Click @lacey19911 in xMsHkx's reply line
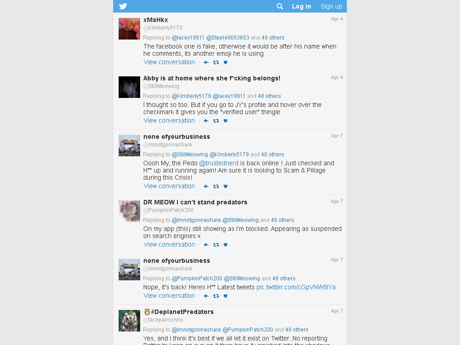 (x=188, y=38)
